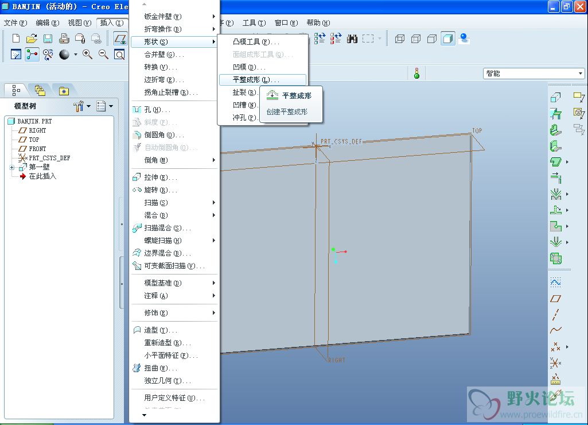The image size is (588, 425).
Task: Select the datum plane tool on right toolbar
Action: tap(555, 299)
